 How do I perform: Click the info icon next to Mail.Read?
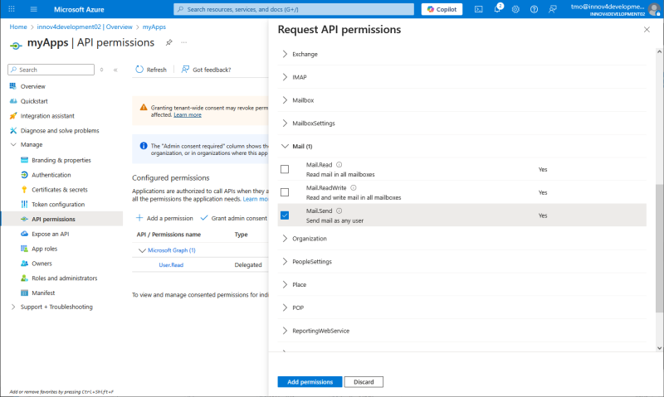pos(339,165)
